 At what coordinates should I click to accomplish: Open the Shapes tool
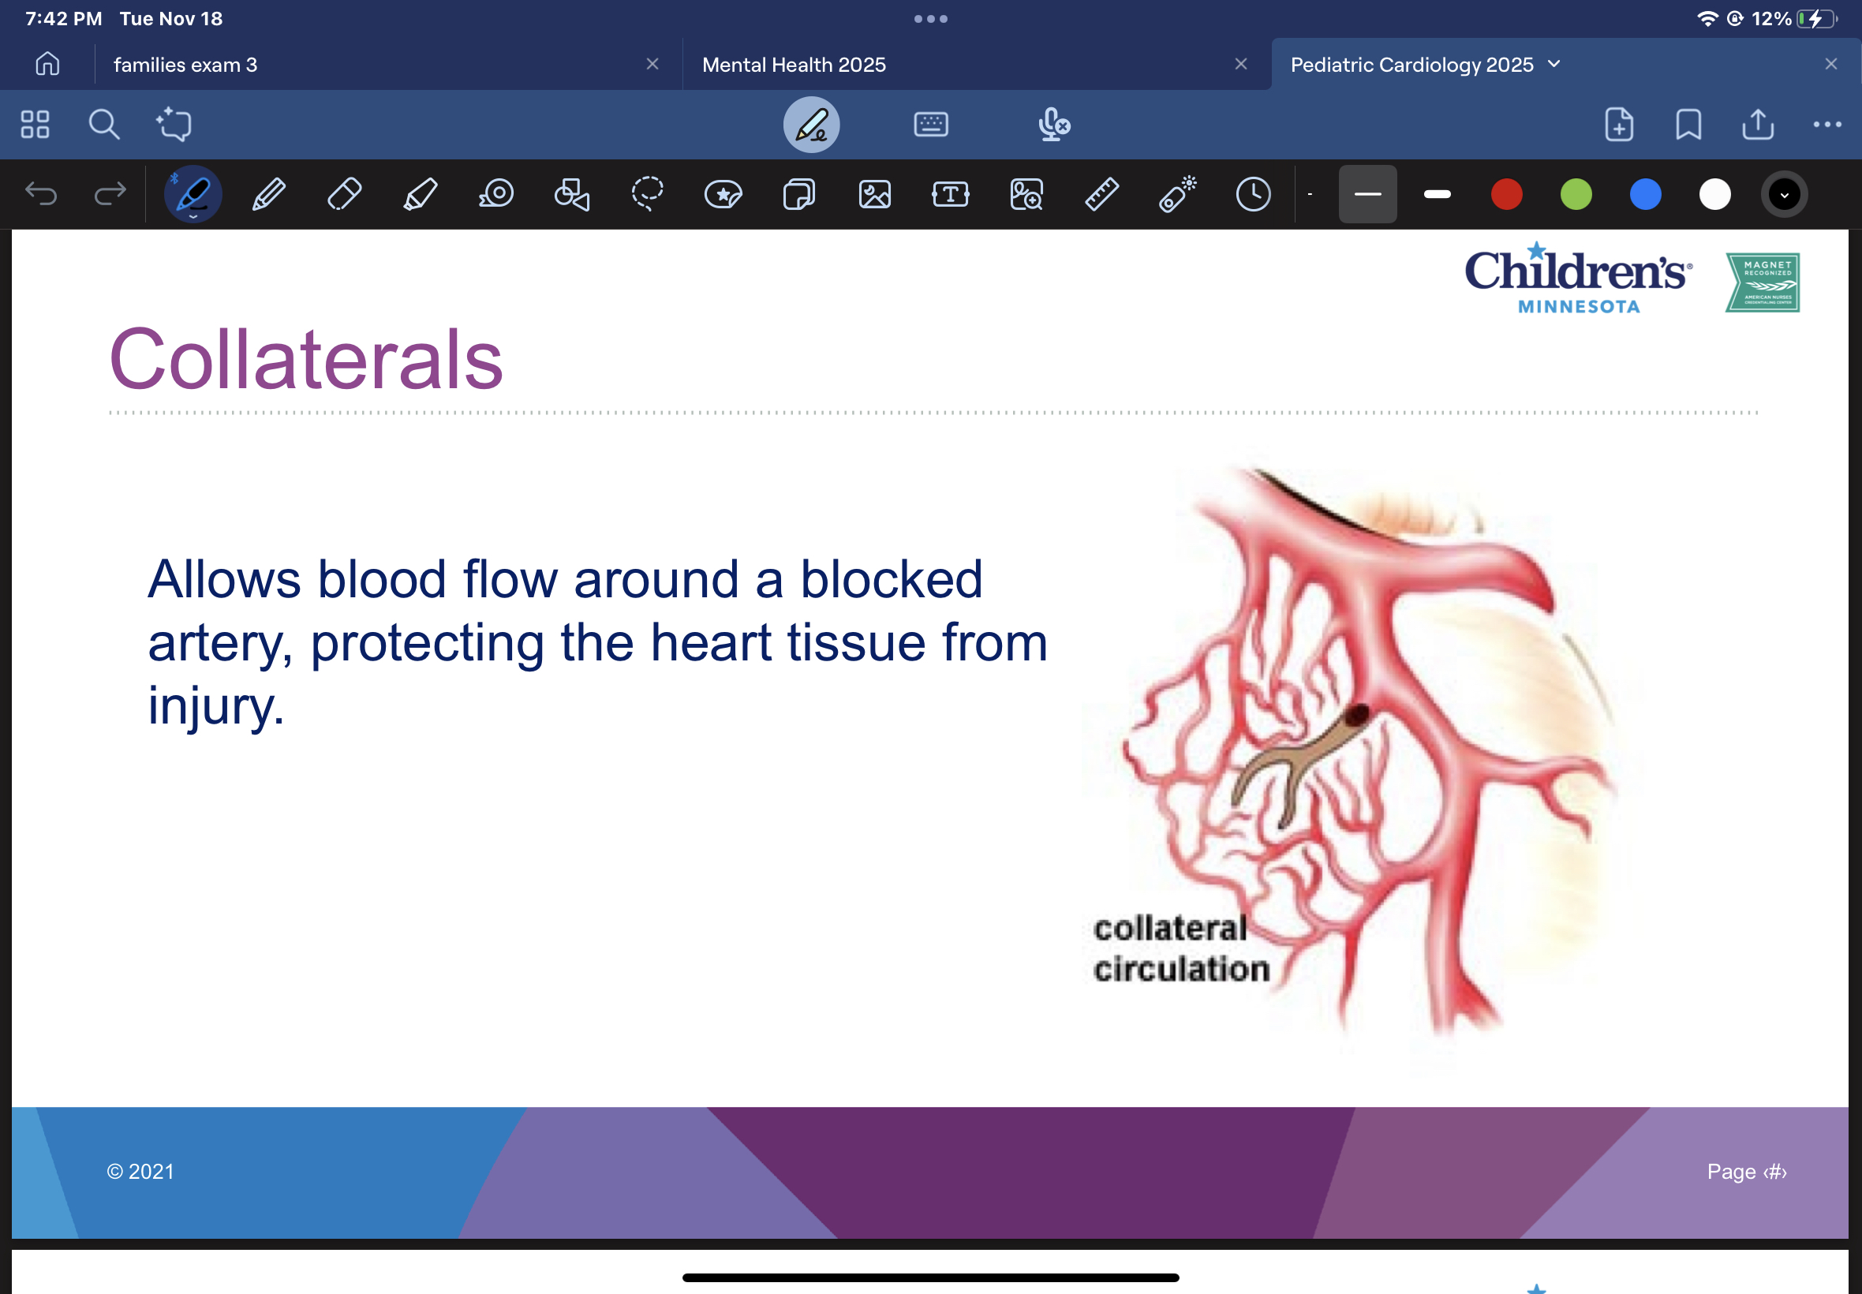tap(570, 194)
